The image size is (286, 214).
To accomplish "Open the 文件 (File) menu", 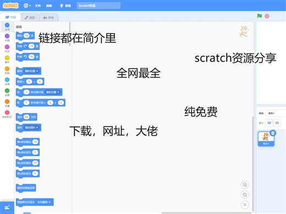I will (38, 6).
